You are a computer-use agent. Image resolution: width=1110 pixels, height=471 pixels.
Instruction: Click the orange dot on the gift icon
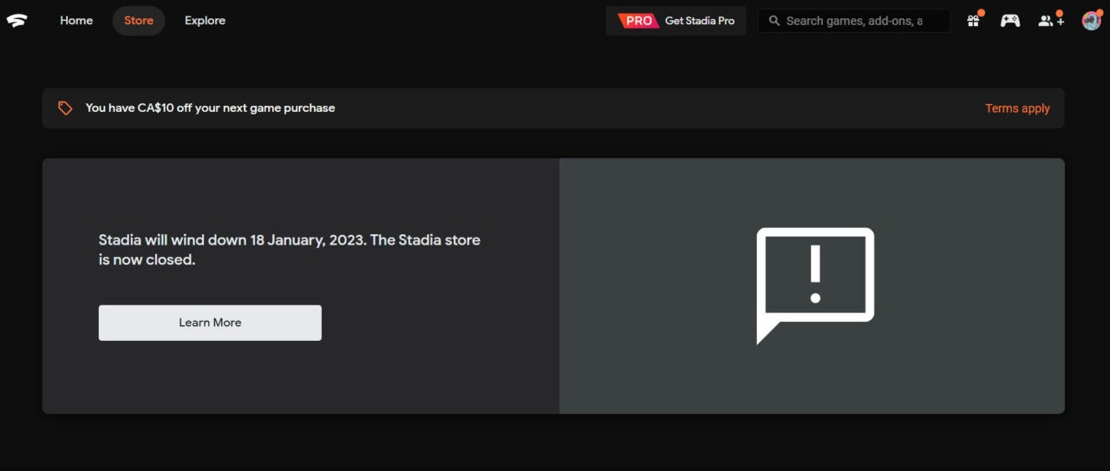coord(981,13)
